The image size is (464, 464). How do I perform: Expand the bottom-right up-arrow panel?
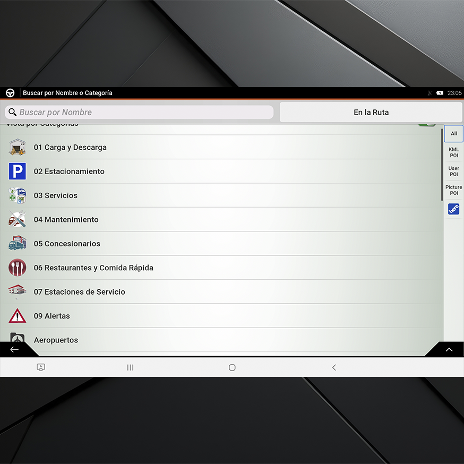point(449,349)
